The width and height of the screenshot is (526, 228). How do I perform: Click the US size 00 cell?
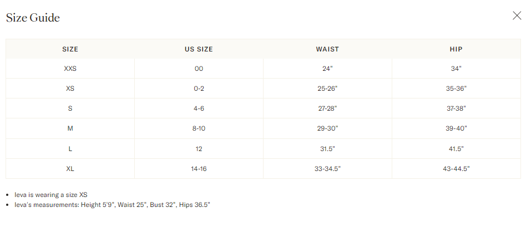click(x=199, y=69)
